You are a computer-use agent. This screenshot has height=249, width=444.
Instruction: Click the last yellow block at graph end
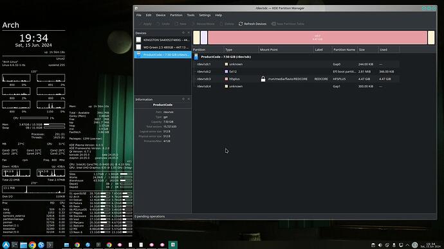point(431,38)
